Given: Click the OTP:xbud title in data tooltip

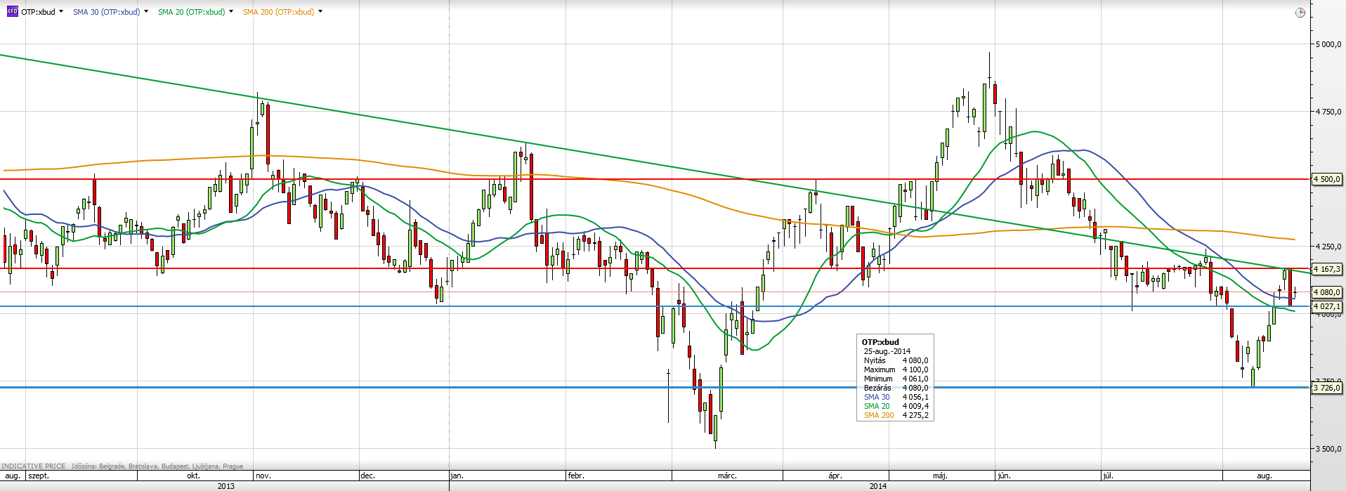Looking at the screenshot, I should (x=880, y=342).
